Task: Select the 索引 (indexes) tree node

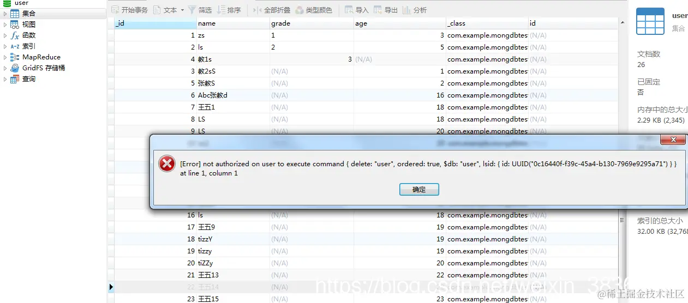Action: tap(29, 46)
